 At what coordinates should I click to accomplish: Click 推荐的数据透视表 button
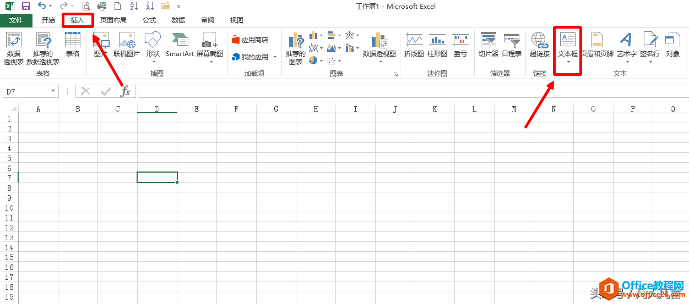tap(43, 49)
